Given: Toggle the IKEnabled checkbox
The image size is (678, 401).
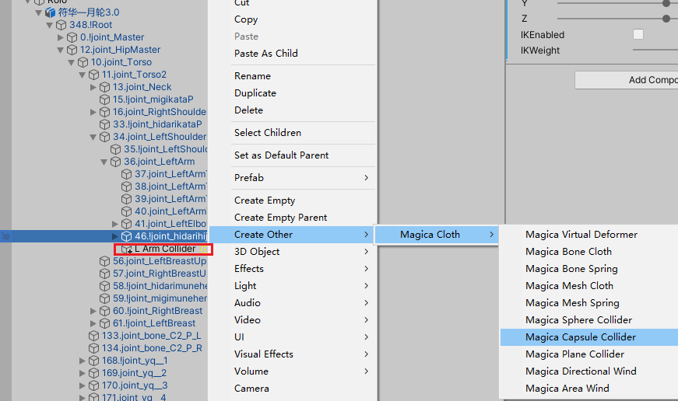Looking at the screenshot, I should [x=638, y=34].
